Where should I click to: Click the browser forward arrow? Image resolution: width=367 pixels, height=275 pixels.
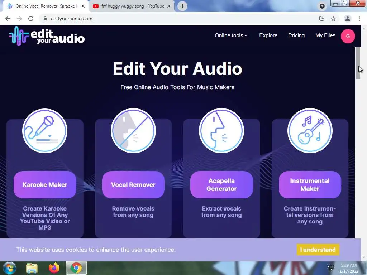tap(19, 19)
